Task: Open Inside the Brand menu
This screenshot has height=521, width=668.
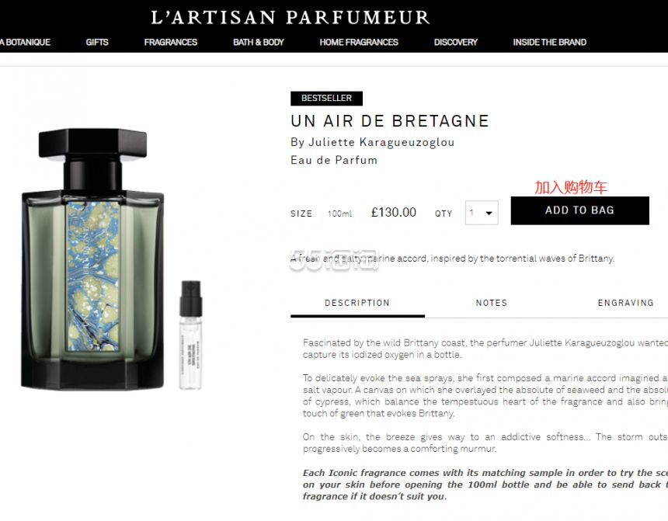Action: click(550, 42)
